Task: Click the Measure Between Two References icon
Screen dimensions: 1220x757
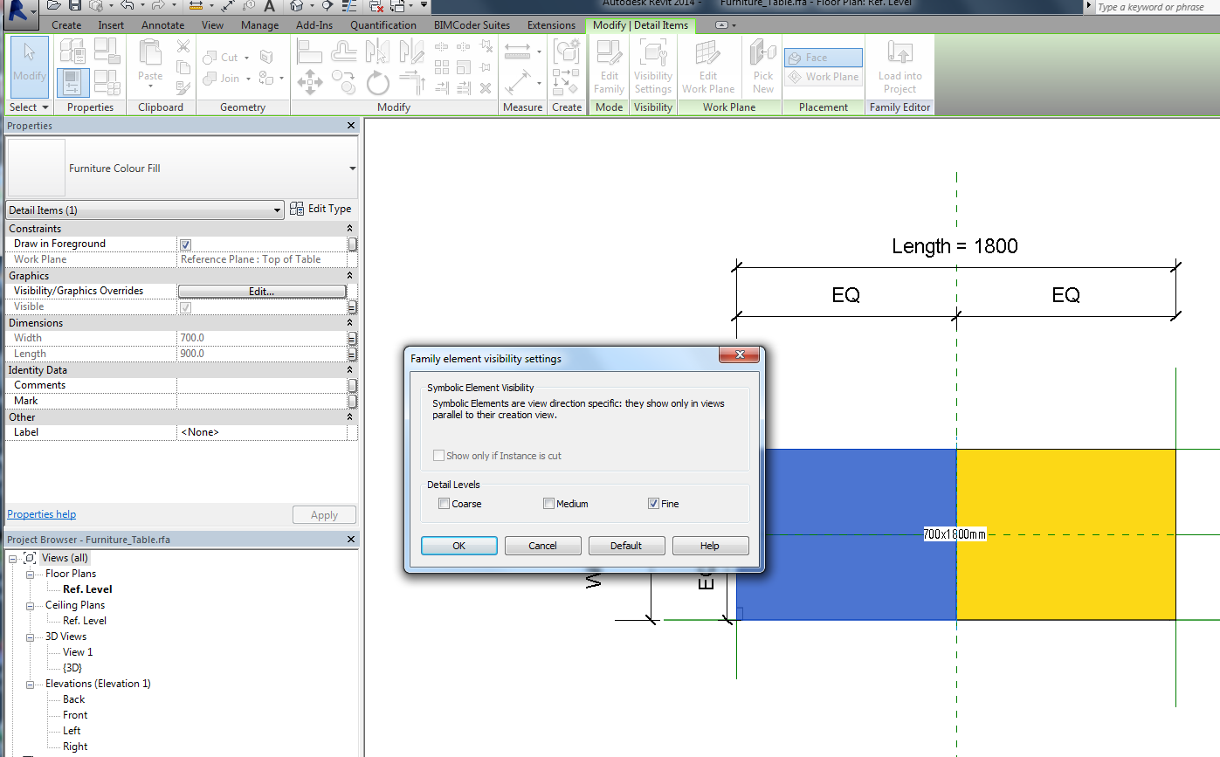Action: 519,52
